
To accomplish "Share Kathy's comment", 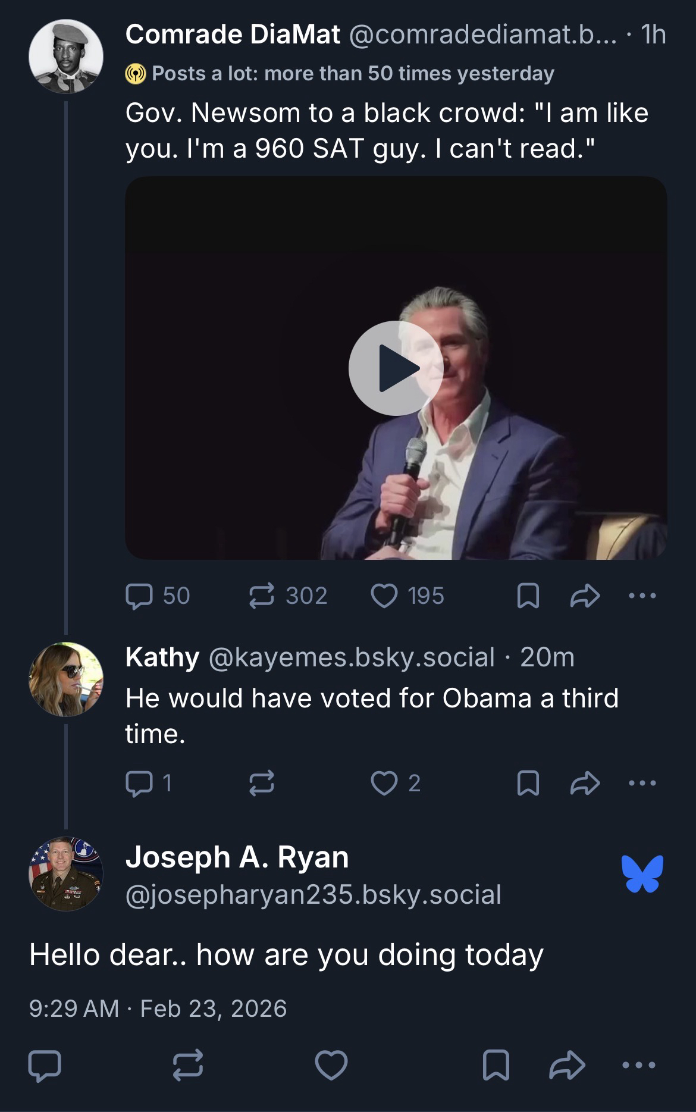I will (584, 783).
